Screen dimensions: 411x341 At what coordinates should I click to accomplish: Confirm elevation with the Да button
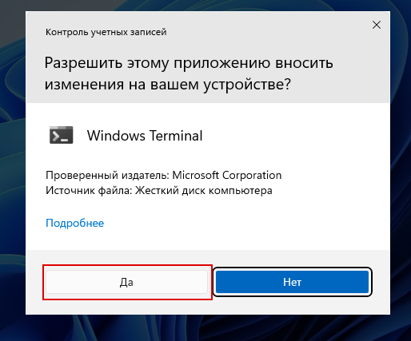click(126, 282)
